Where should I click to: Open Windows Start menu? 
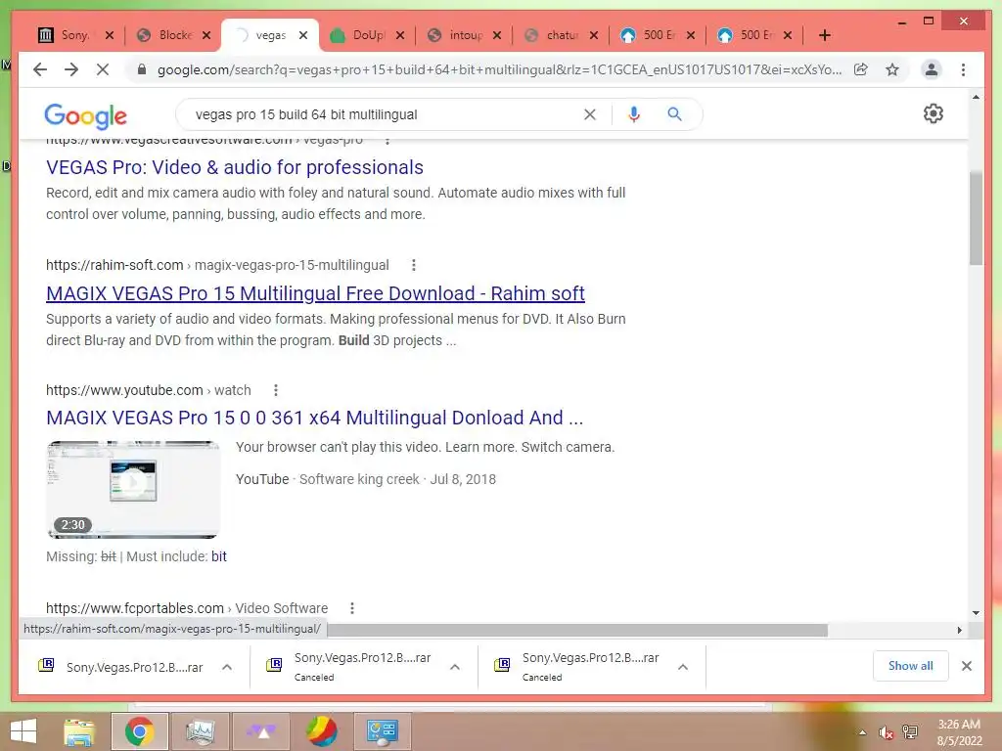[23, 731]
